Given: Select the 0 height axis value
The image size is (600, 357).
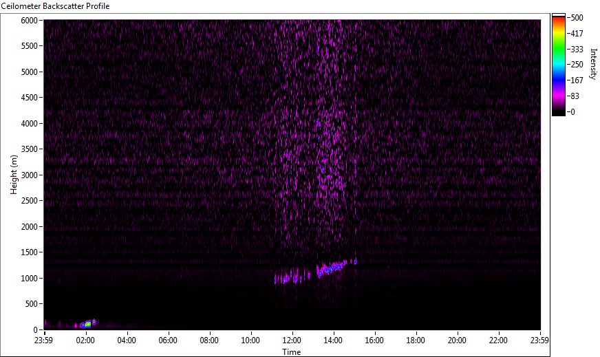Looking at the screenshot, I should click(36, 330).
